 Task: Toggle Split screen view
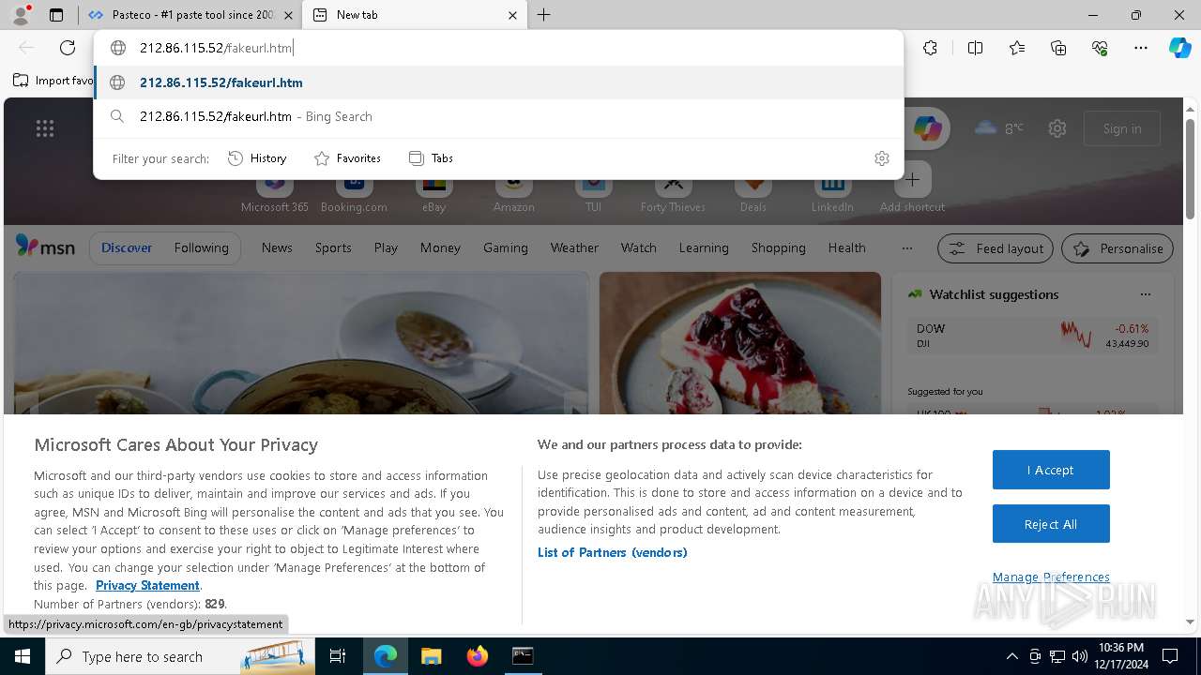click(975, 48)
